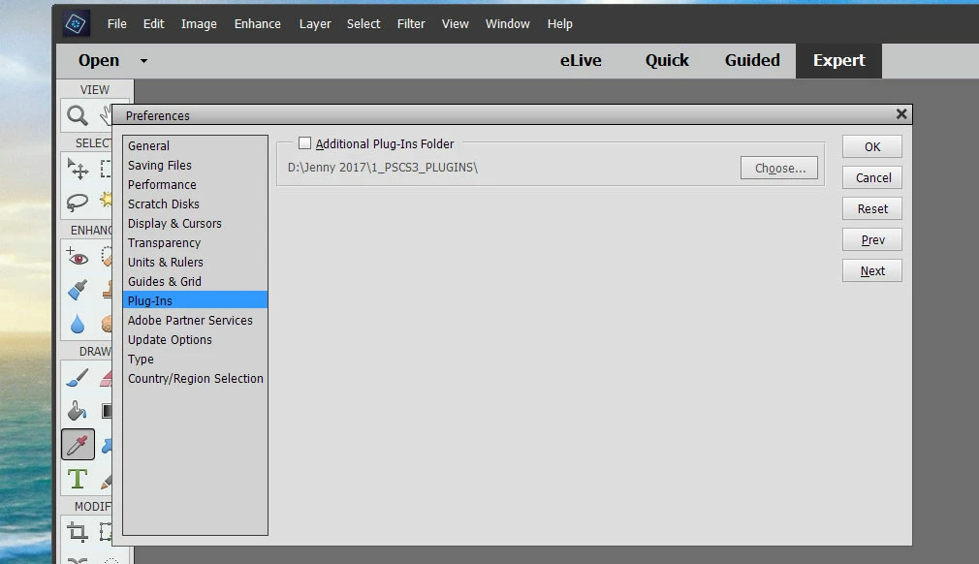
Task: Select the Smart Brush tool
Action: pyautogui.click(x=78, y=290)
